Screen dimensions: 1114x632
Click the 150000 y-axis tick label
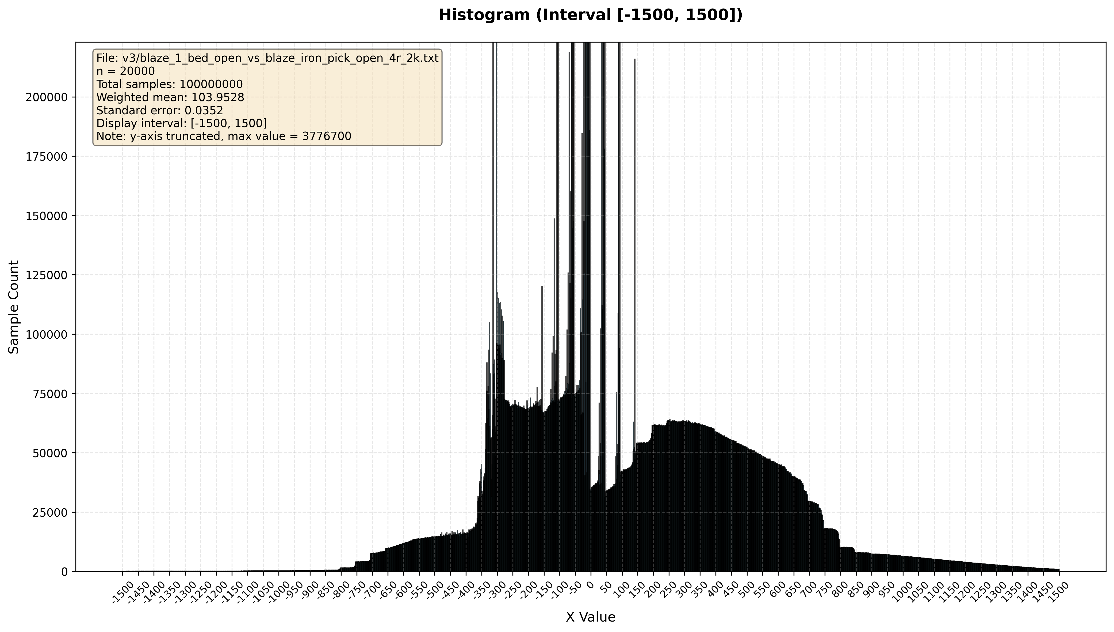point(47,216)
